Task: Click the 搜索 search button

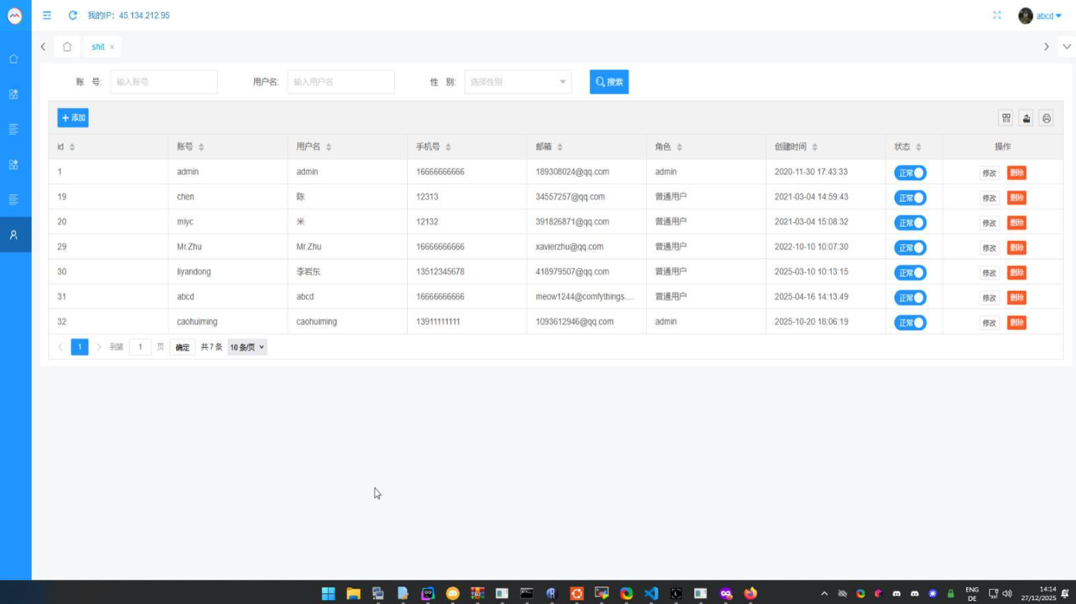Action: coord(609,82)
